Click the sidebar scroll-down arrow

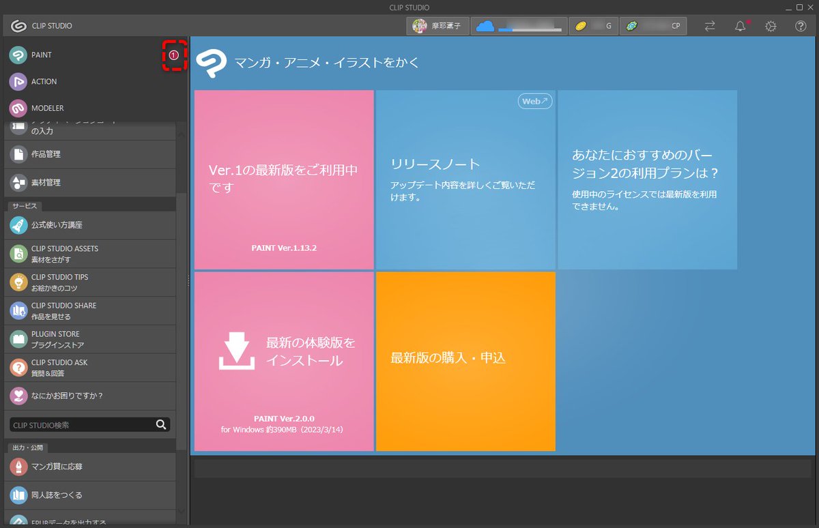(182, 511)
